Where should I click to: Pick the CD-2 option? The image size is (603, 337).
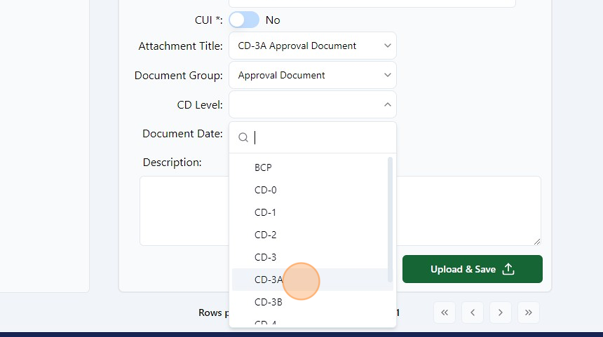coord(265,235)
